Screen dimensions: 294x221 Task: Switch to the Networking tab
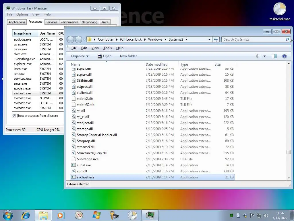click(89, 22)
